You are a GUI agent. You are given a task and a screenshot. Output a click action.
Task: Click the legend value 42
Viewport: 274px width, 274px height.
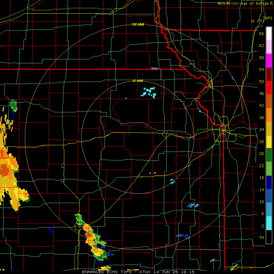262,106
